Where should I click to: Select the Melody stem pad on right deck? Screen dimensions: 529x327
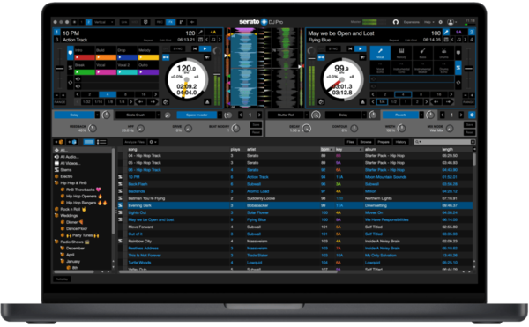click(x=401, y=53)
